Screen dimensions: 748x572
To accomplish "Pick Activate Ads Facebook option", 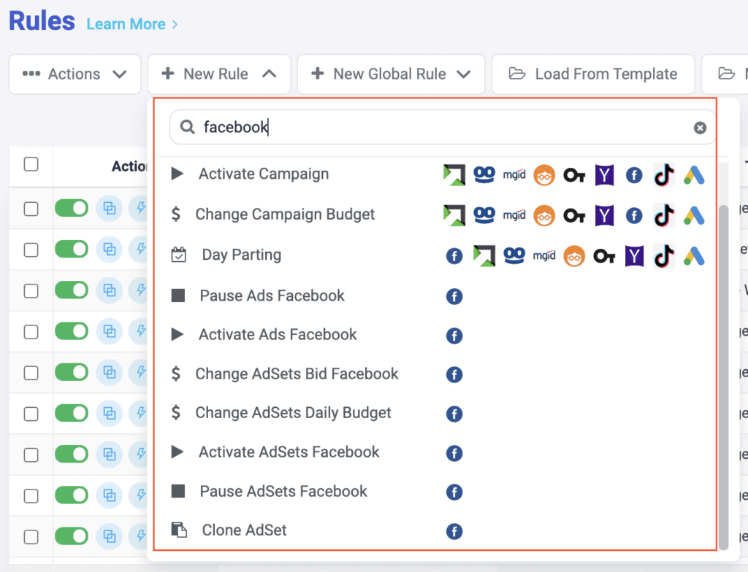I will [278, 335].
